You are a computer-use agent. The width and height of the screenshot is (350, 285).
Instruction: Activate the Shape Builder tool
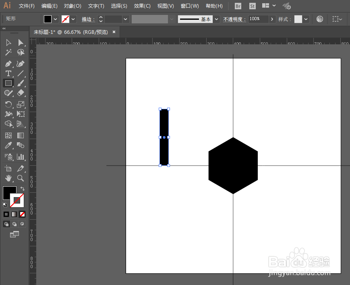(x=8, y=123)
